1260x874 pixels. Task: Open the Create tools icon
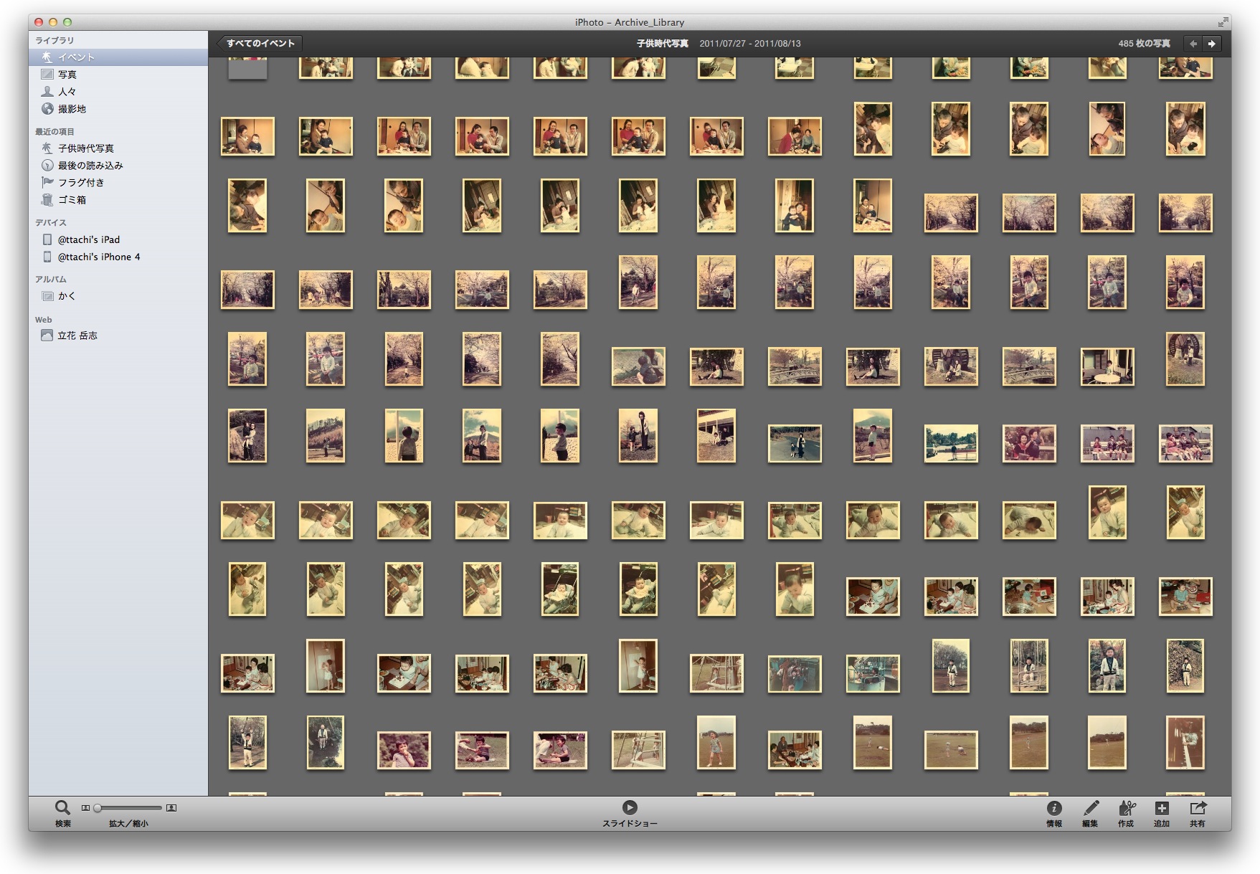click(x=1126, y=808)
